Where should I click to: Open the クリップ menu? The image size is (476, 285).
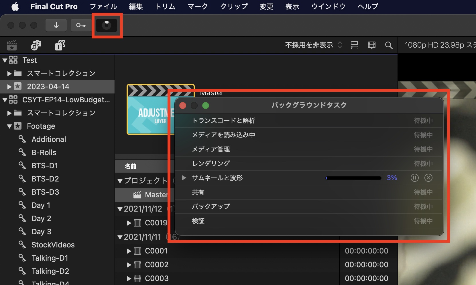coord(234,6)
